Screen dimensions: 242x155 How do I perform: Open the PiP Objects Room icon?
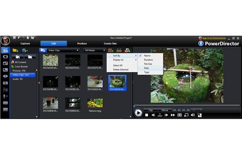point(6,63)
